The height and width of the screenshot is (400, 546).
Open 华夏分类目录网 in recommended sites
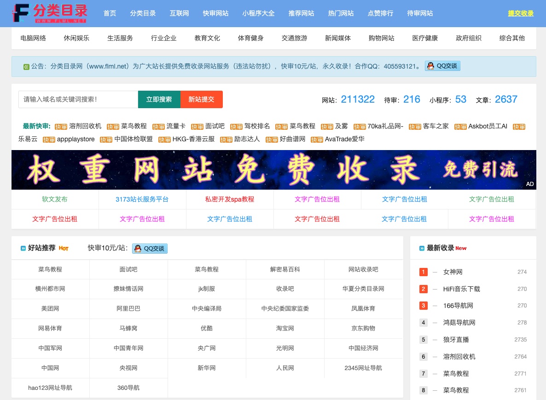[363, 289]
